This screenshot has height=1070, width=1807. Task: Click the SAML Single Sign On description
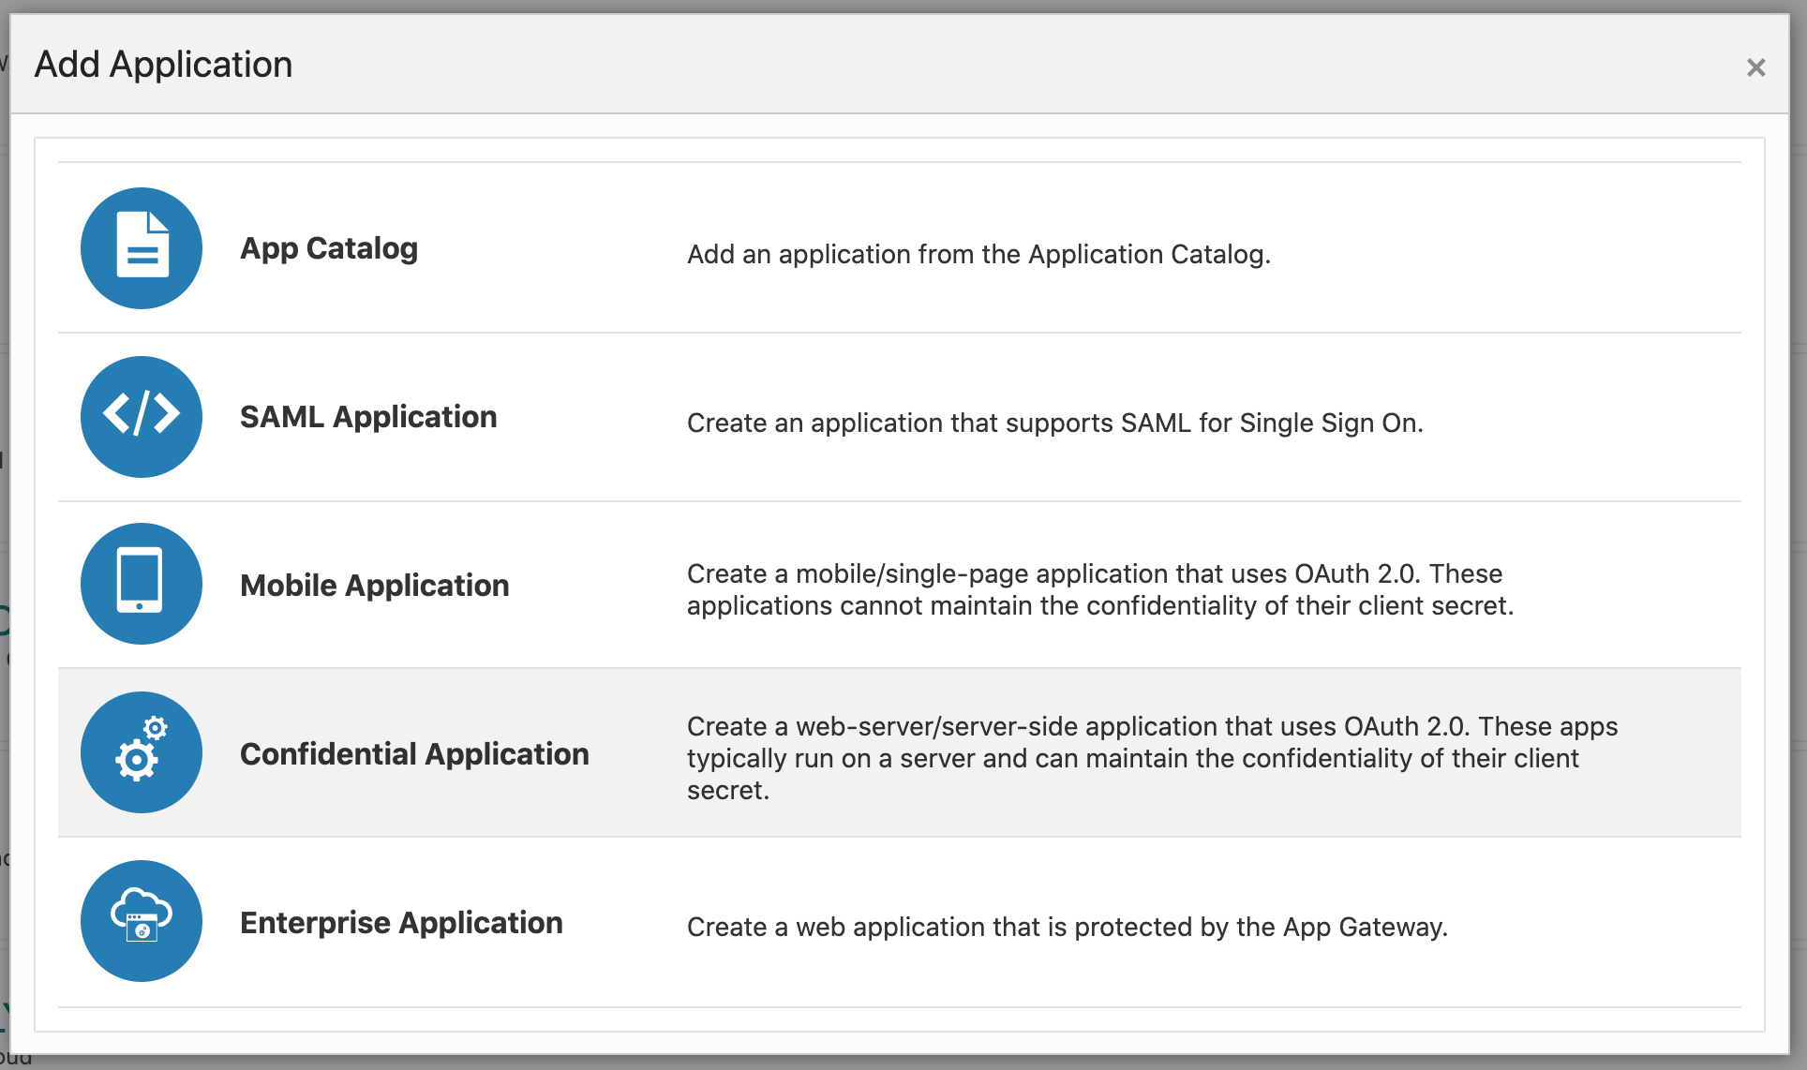1054,424
